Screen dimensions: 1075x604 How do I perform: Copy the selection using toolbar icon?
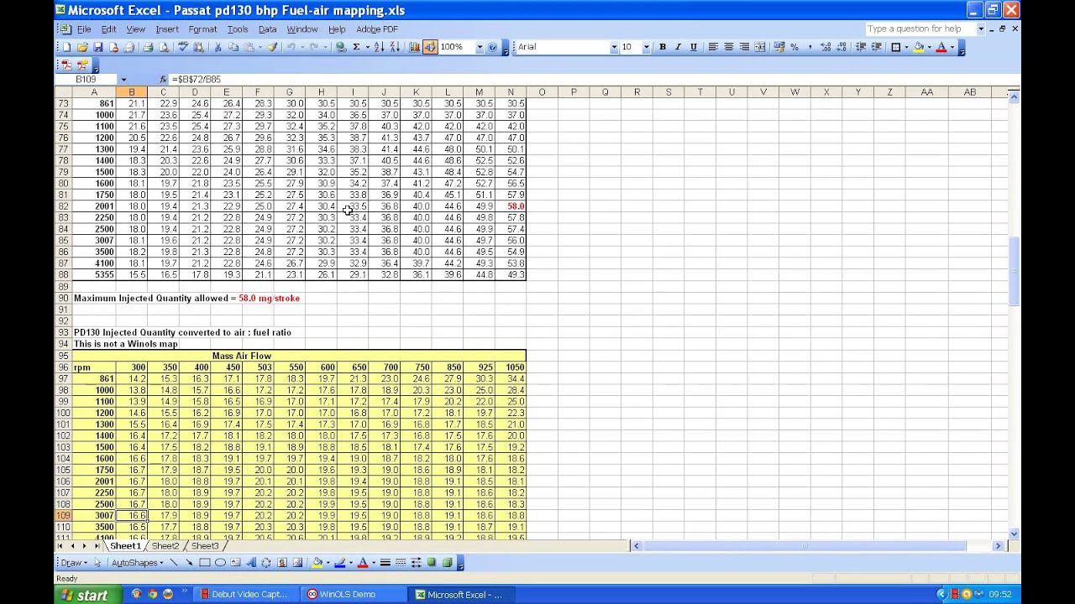point(233,47)
